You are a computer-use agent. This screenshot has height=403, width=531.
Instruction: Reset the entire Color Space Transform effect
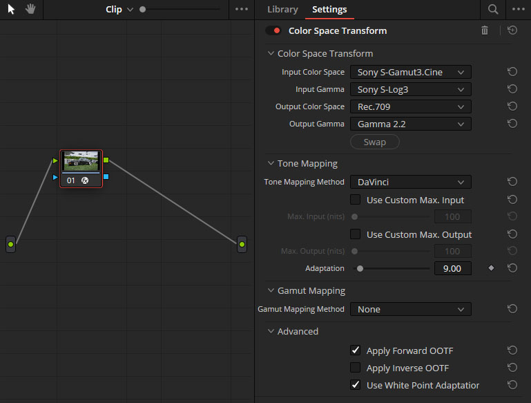tap(512, 30)
